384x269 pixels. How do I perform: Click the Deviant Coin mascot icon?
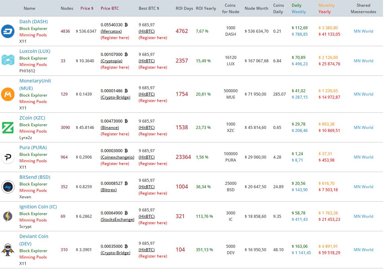click(8, 250)
